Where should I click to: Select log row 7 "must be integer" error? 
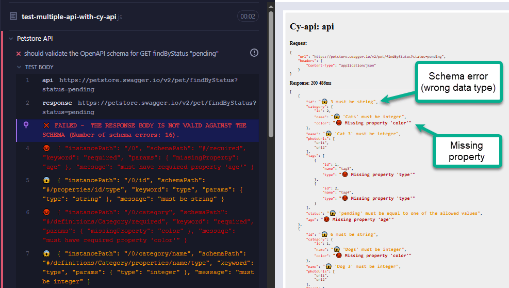[138, 267]
